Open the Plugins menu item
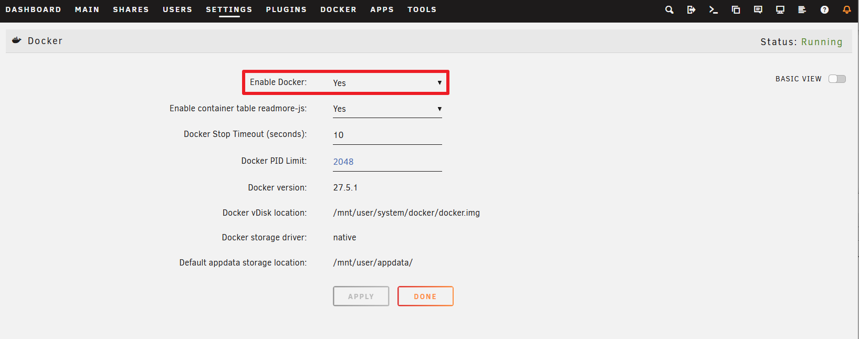The height and width of the screenshot is (339, 859). coord(286,9)
